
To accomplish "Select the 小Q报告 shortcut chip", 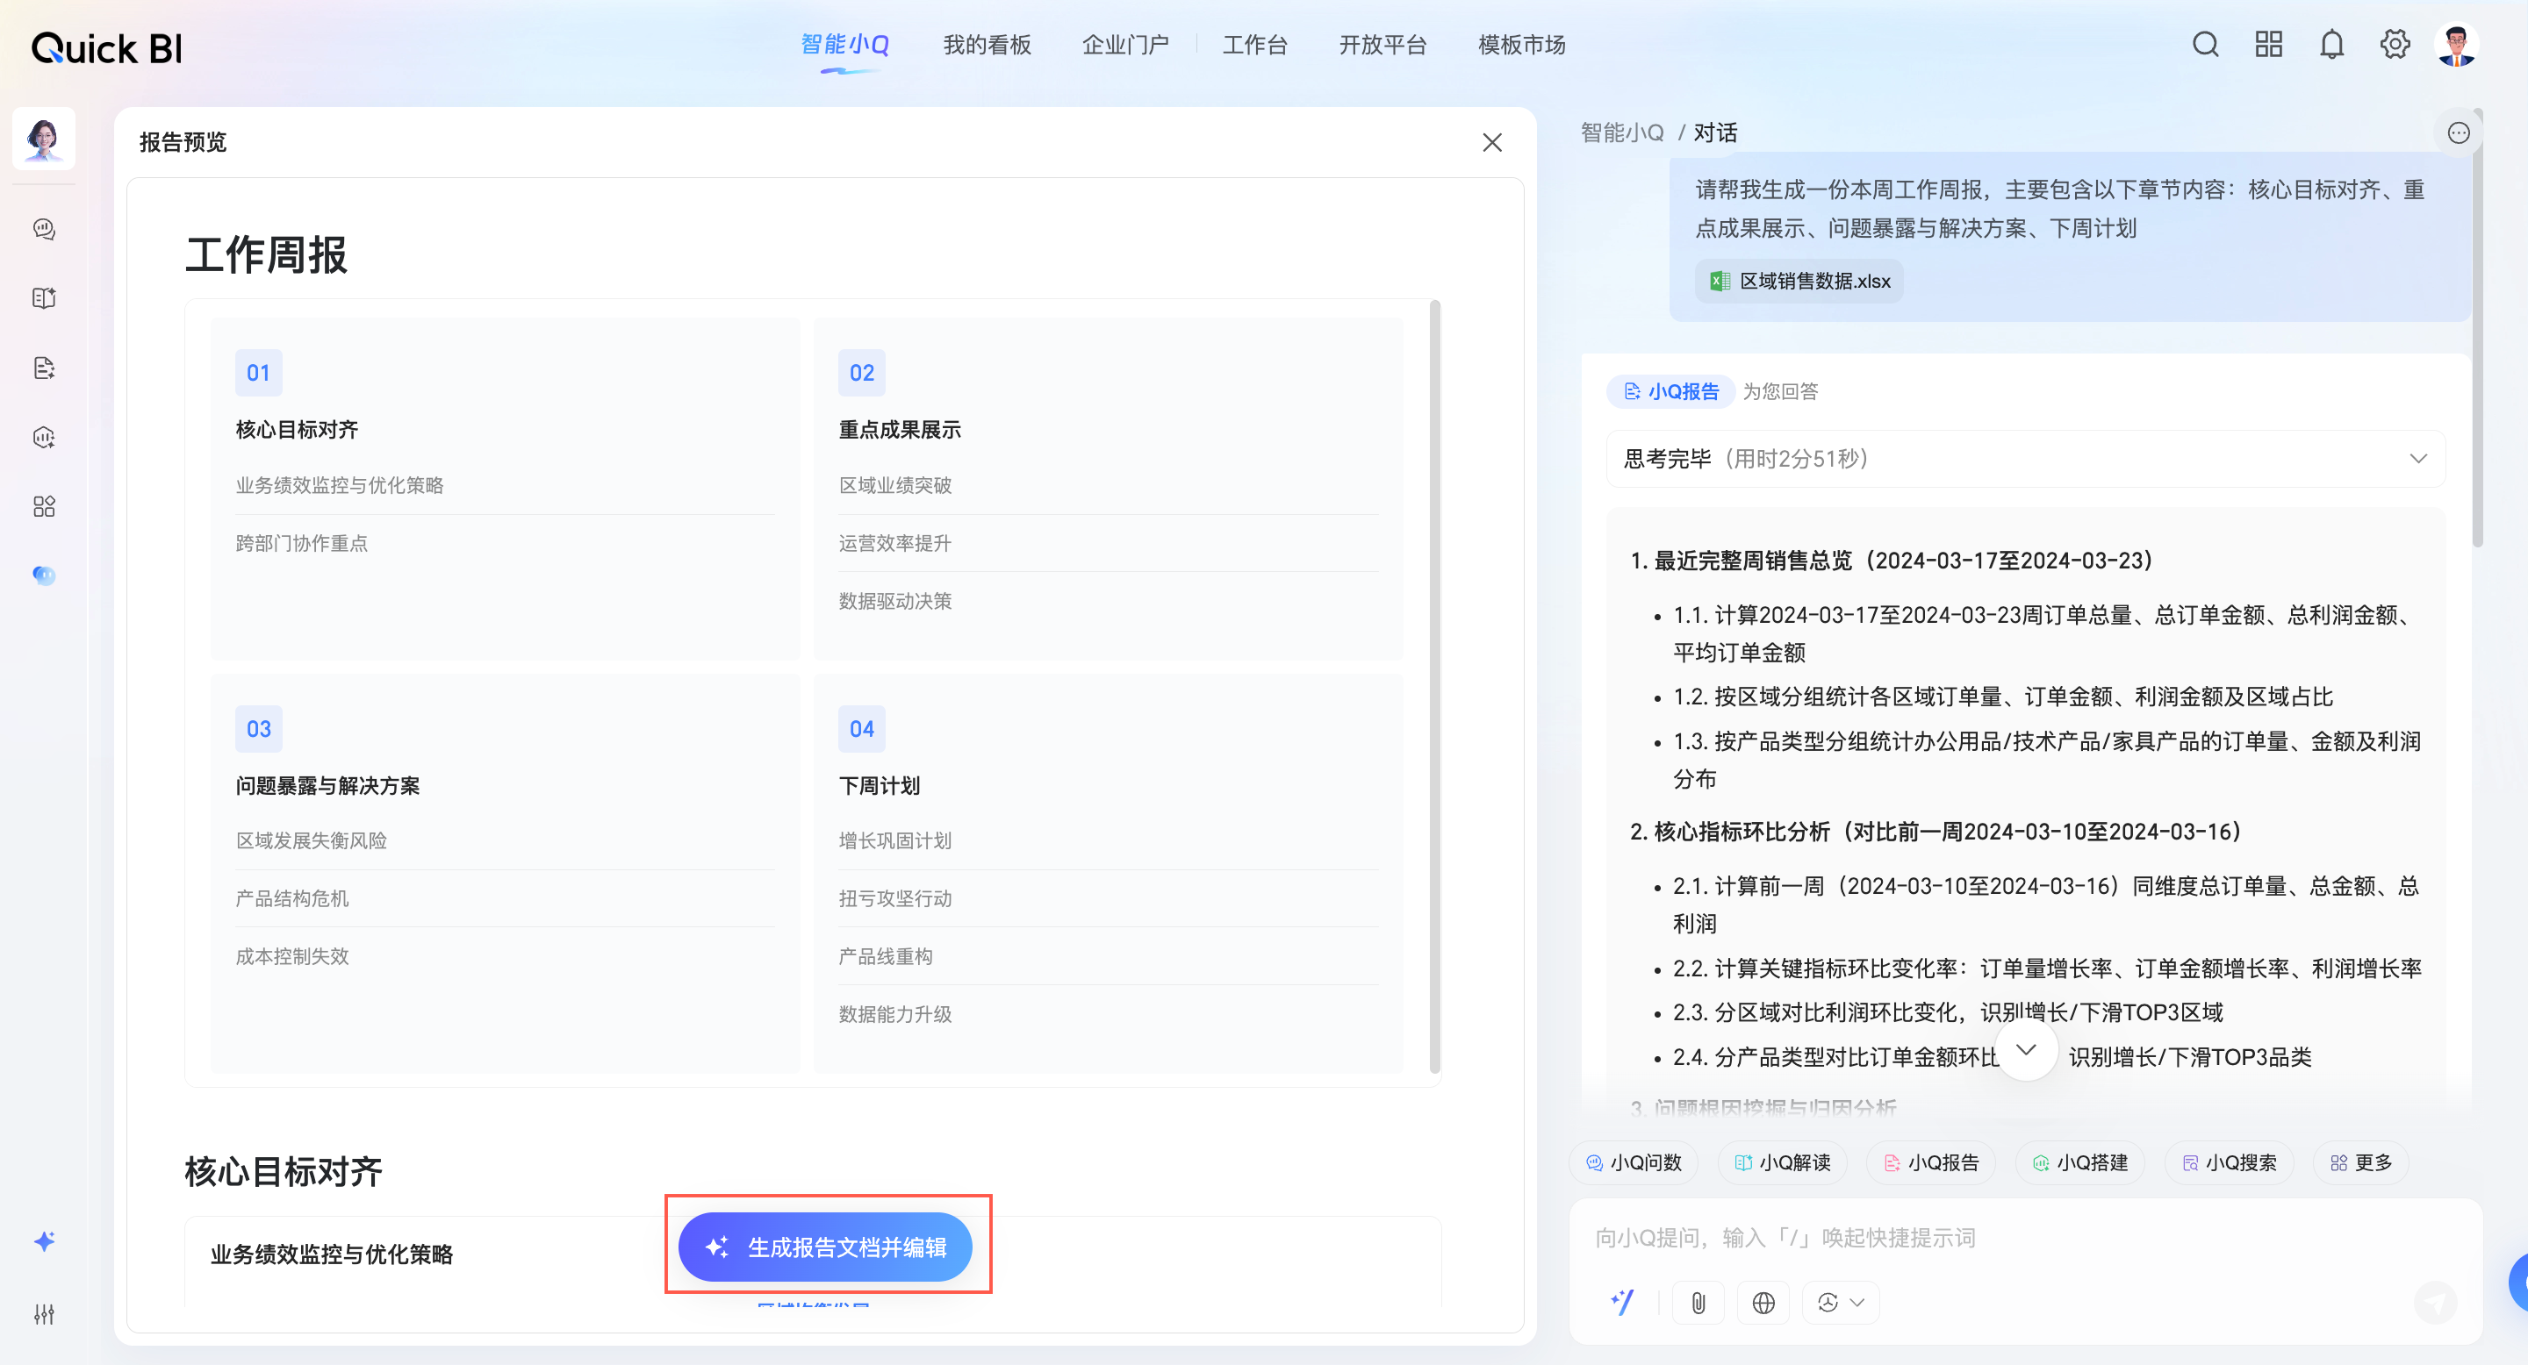I will 1930,1163.
